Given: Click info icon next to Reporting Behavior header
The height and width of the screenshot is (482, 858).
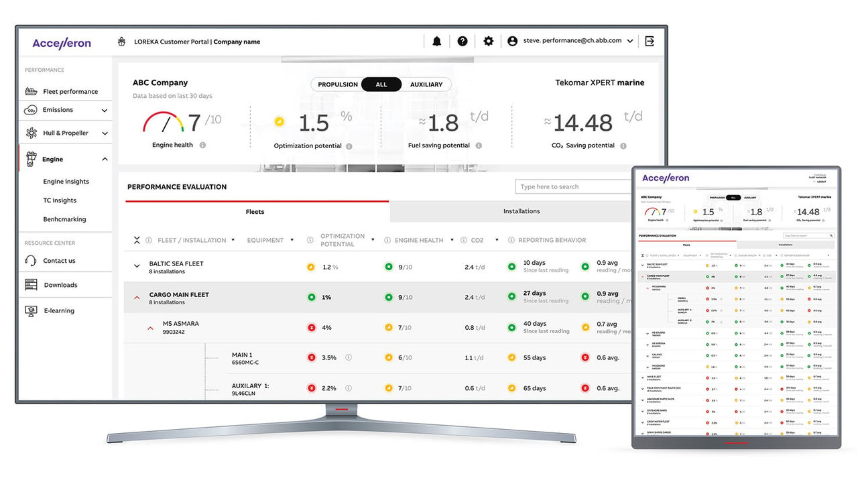Looking at the screenshot, I should 511,240.
